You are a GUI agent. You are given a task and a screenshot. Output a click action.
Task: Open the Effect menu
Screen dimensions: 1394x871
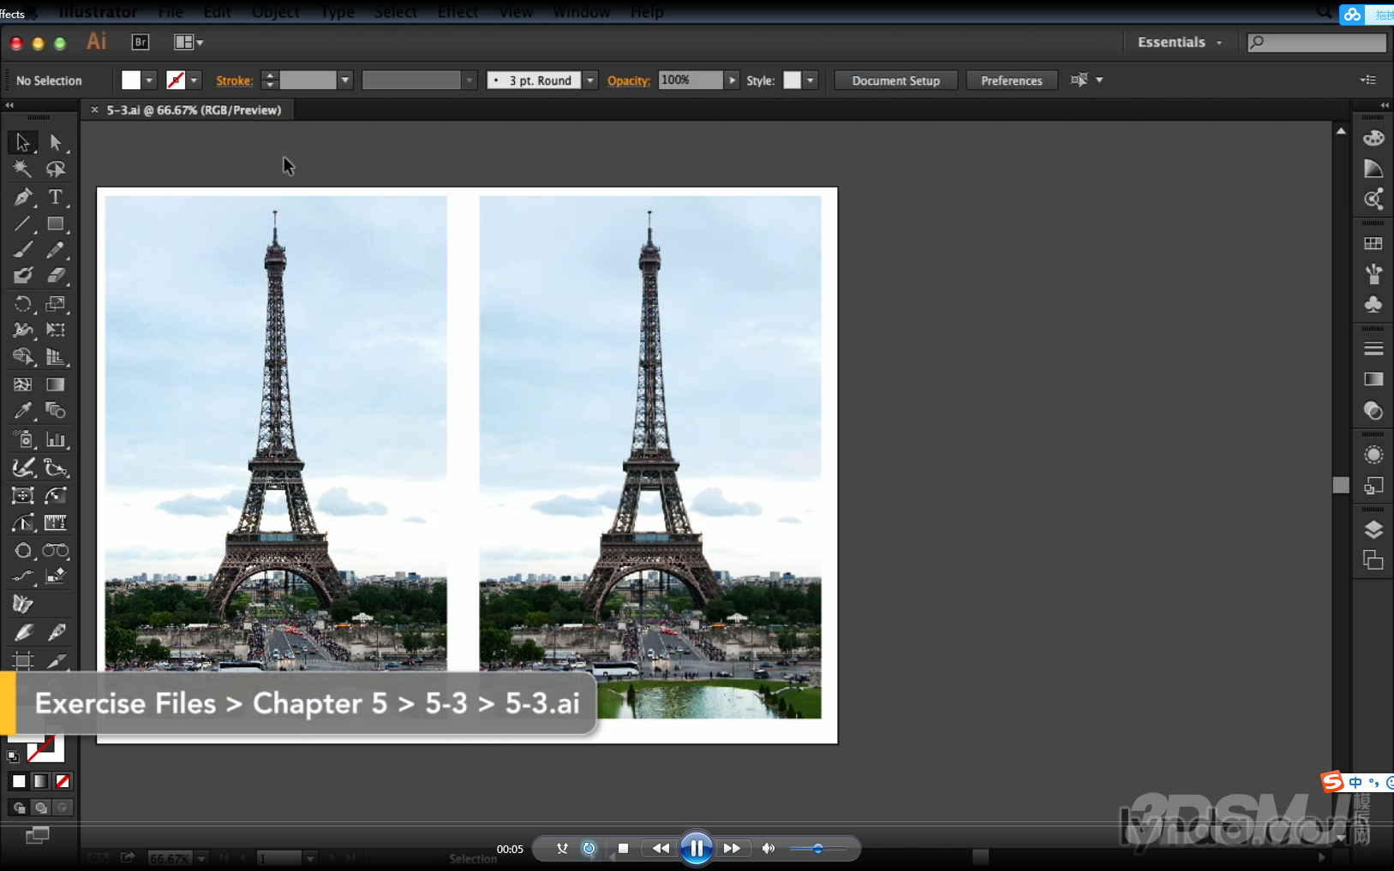(458, 12)
